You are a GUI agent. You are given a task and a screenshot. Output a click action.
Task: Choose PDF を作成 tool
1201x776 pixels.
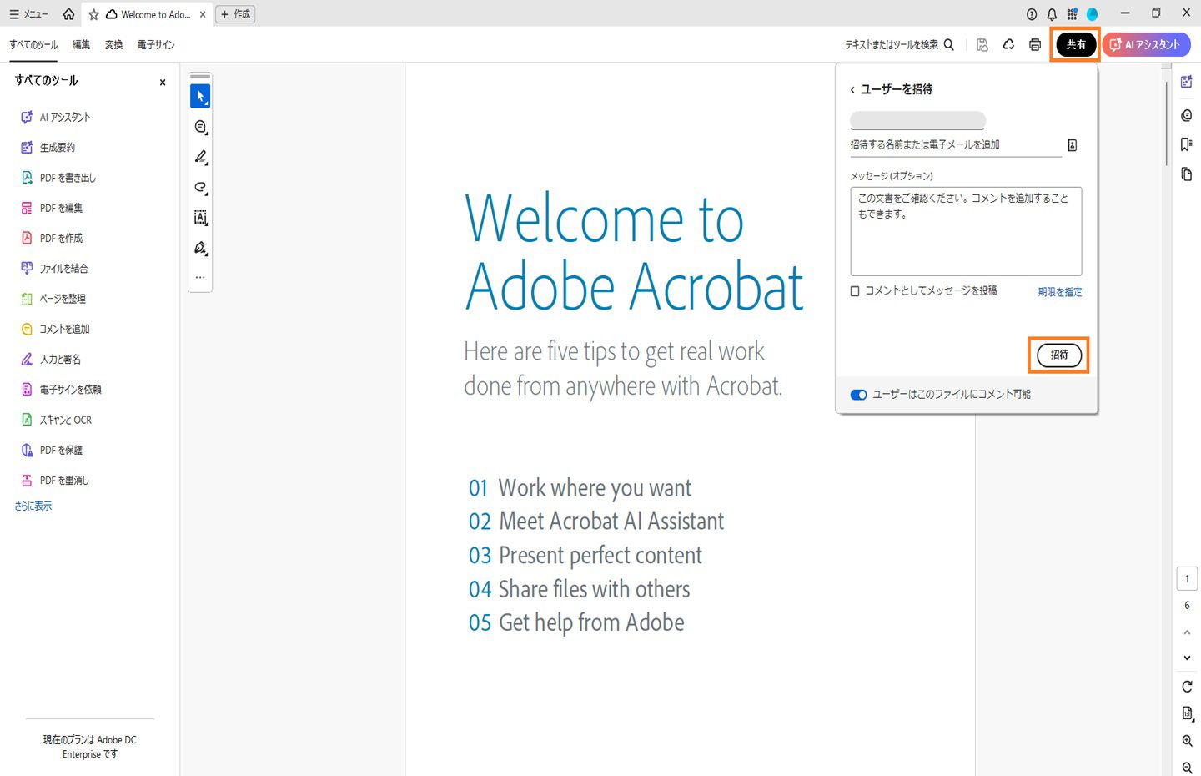click(51, 238)
